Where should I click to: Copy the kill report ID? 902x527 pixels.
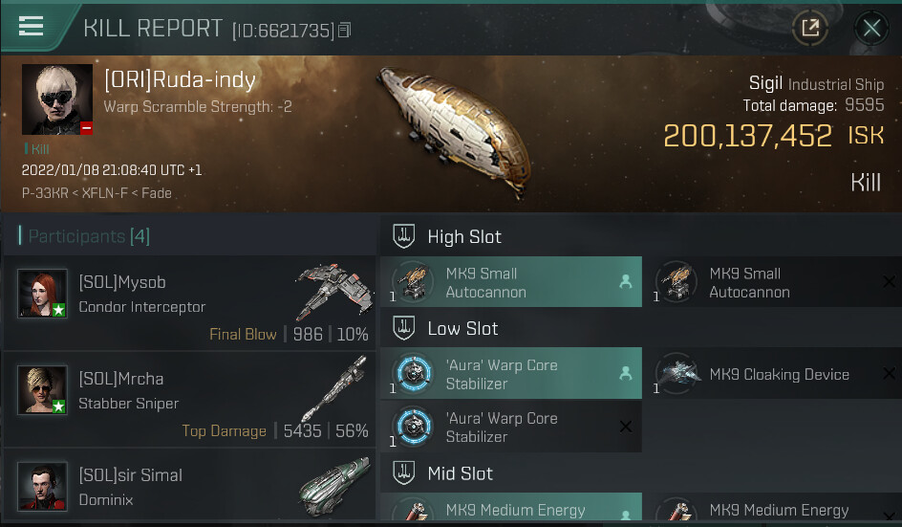point(345,31)
